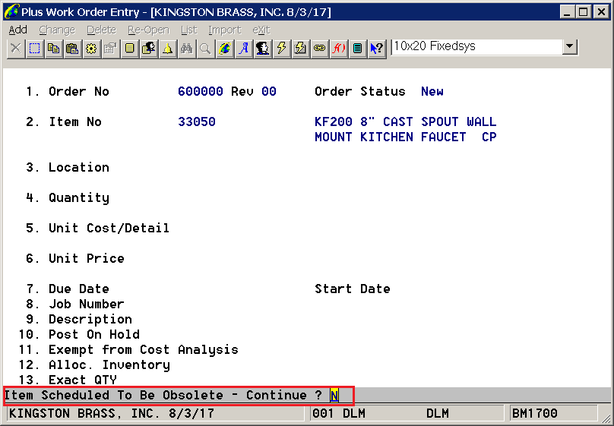This screenshot has width=614, height=426.
Task: Open the 10x20 Fixedsys font dropdown arrow
Action: pos(570,47)
